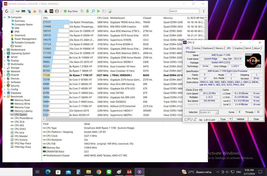Open the user account icon on toolbar
267x176 pixels.
(x=46, y=11)
